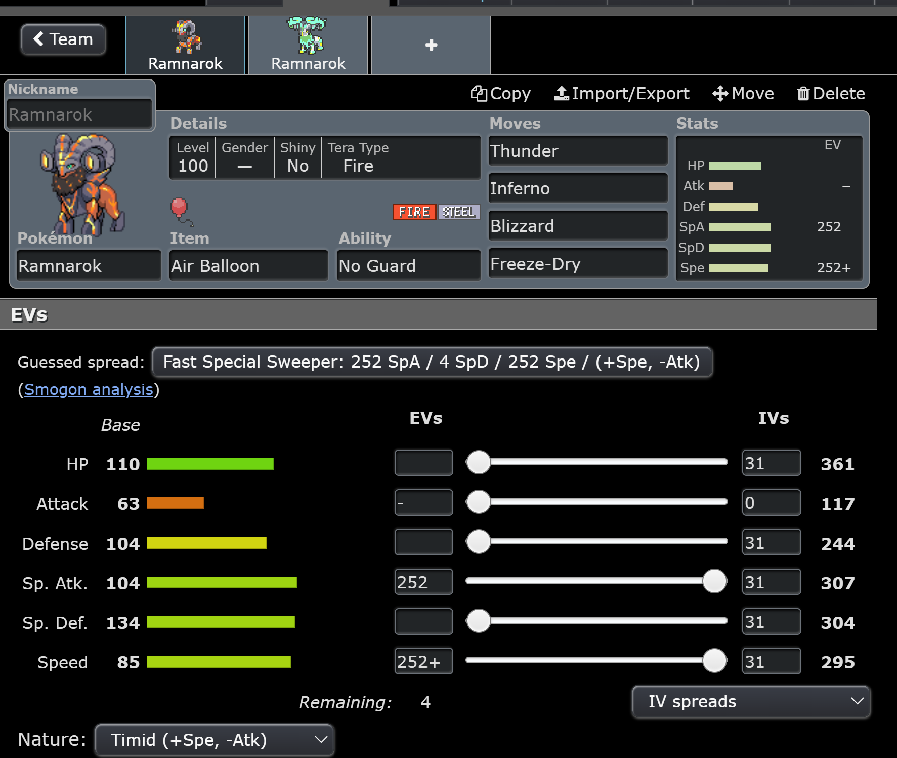Click the FIRE type badge
The image size is (897, 758).
414,212
